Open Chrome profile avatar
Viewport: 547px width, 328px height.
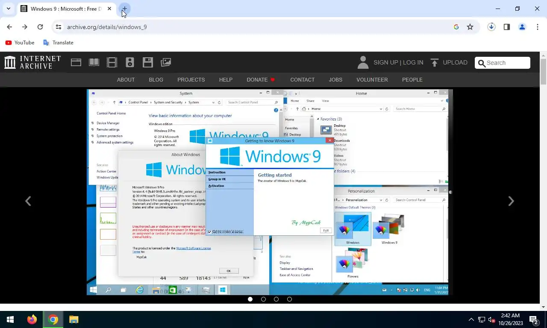tap(522, 27)
